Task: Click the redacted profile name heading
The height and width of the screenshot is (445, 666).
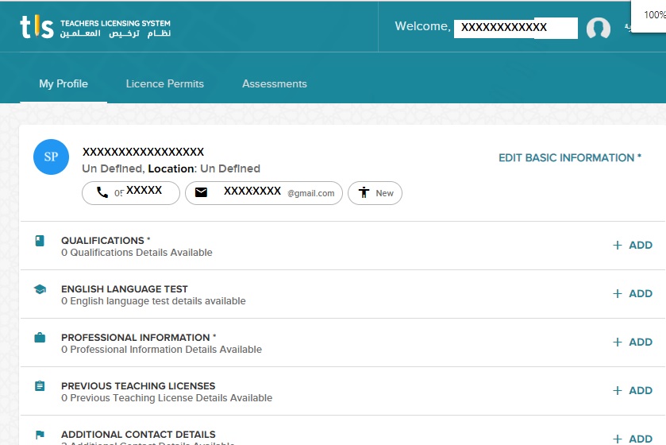Action: (x=143, y=152)
